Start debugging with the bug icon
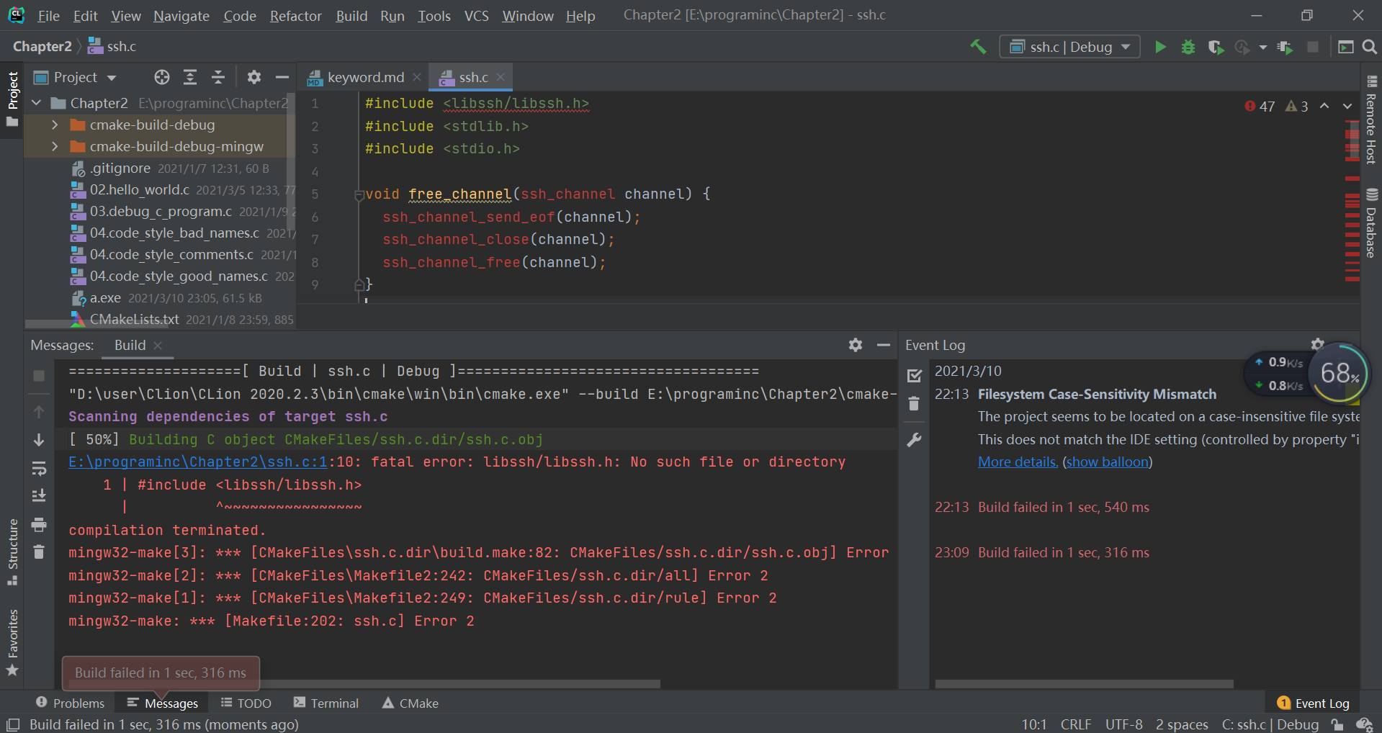The width and height of the screenshot is (1382, 733). pos(1188,47)
